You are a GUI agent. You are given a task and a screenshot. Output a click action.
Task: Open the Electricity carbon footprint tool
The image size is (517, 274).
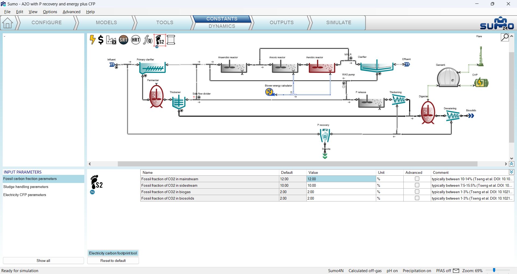(x=113, y=253)
